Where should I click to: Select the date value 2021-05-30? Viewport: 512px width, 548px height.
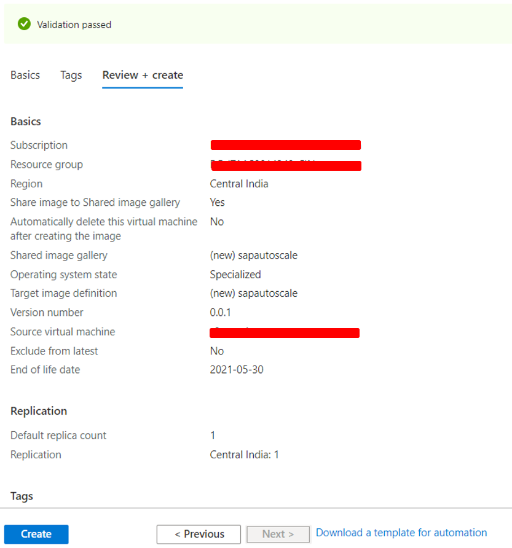pos(237,370)
